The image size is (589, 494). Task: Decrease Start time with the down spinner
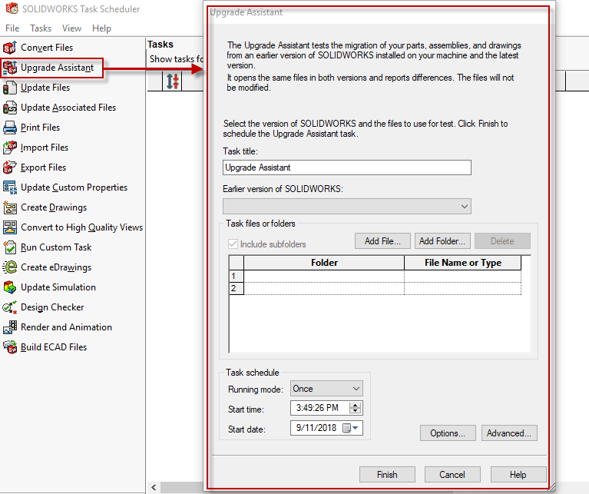pos(355,410)
